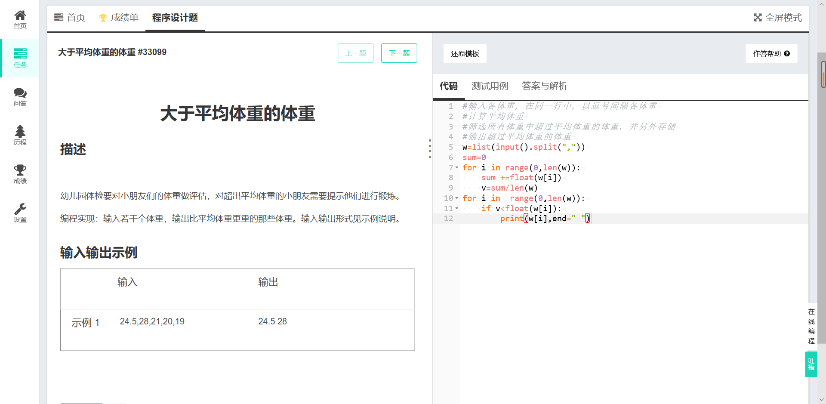The image size is (826, 404).
Task: Click the sample input 24.5,28,21,20,19
Action: pos(152,321)
